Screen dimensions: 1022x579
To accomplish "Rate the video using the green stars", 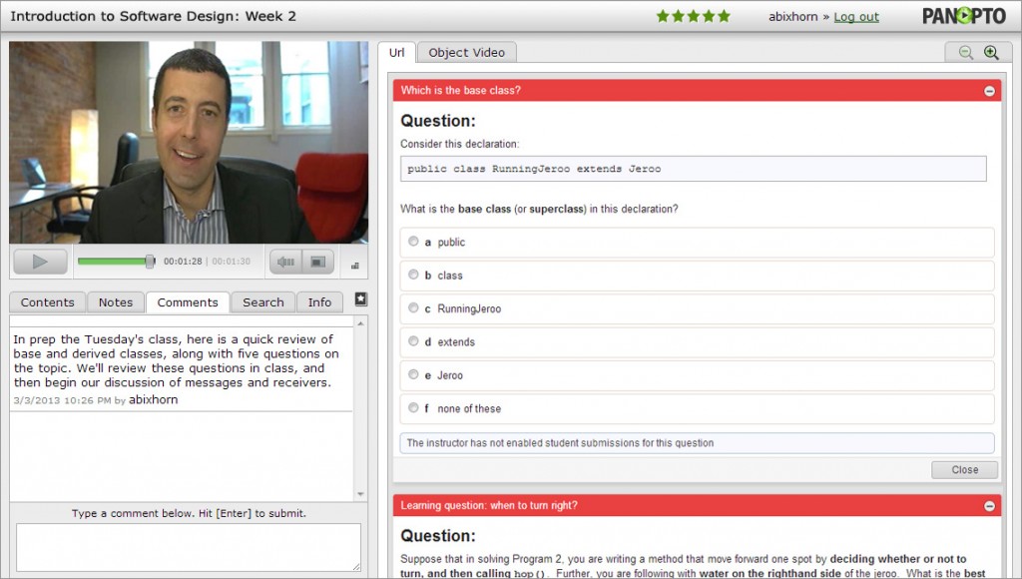I will pyautogui.click(x=693, y=16).
